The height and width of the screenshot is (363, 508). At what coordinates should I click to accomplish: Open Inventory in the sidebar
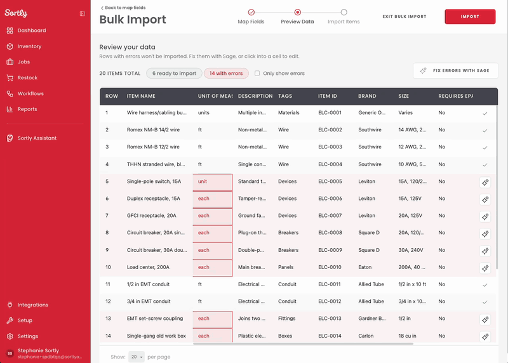point(29,46)
